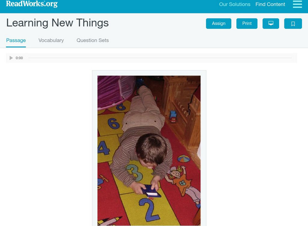Viewport: 308px width, 226px height.
Task: Click the handheld game device in photo
Action: point(151,191)
